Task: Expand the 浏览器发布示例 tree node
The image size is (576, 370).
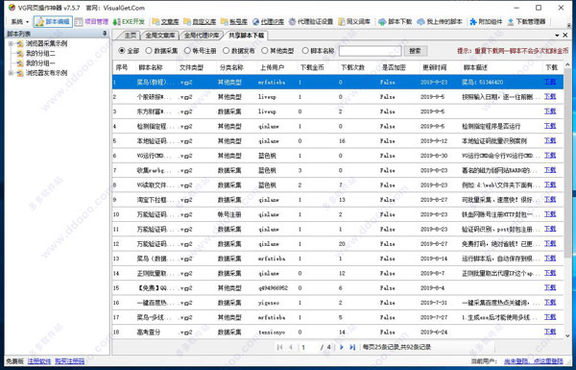Action: click(x=11, y=73)
